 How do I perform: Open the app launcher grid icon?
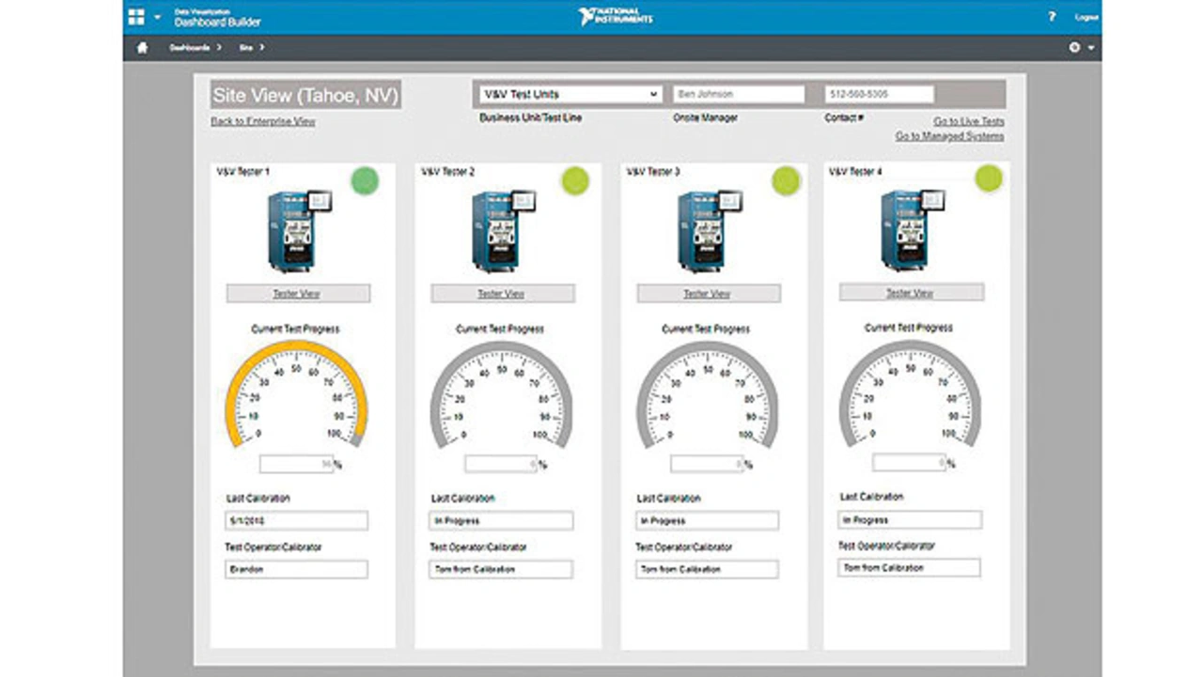pyautogui.click(x=136, y=17)
